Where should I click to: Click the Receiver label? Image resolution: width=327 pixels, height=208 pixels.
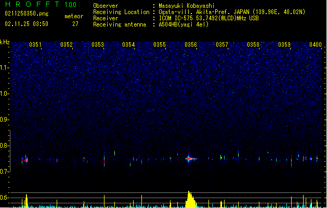pos(106,18)
